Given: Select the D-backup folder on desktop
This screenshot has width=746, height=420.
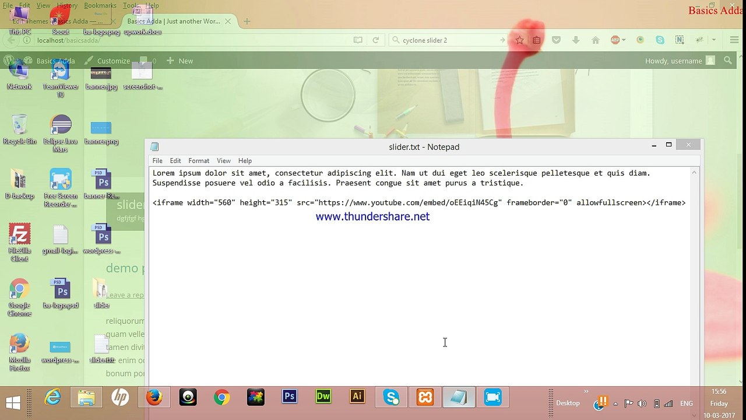Looking at the screenshot, I should [x=19, y=184].
